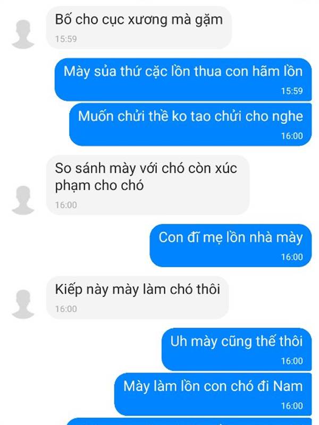Screen dimensions: 319x425
Task: Tap 16:00 time in "Uh mày cũng thế thôi" bubble
Action: tap(292, 361)
